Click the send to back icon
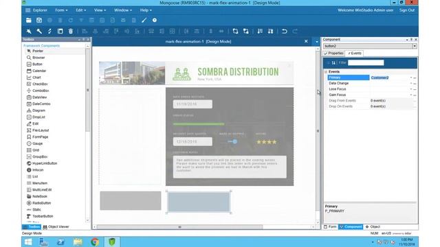This screenshot has width=440, height=247. pos(246,31)
